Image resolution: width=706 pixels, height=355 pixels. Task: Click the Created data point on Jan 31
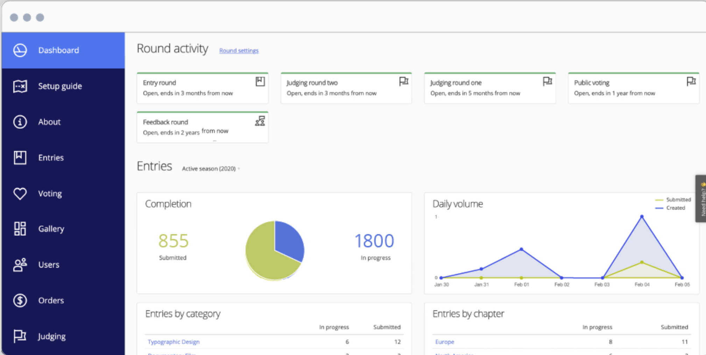click(x=481, y=269)
